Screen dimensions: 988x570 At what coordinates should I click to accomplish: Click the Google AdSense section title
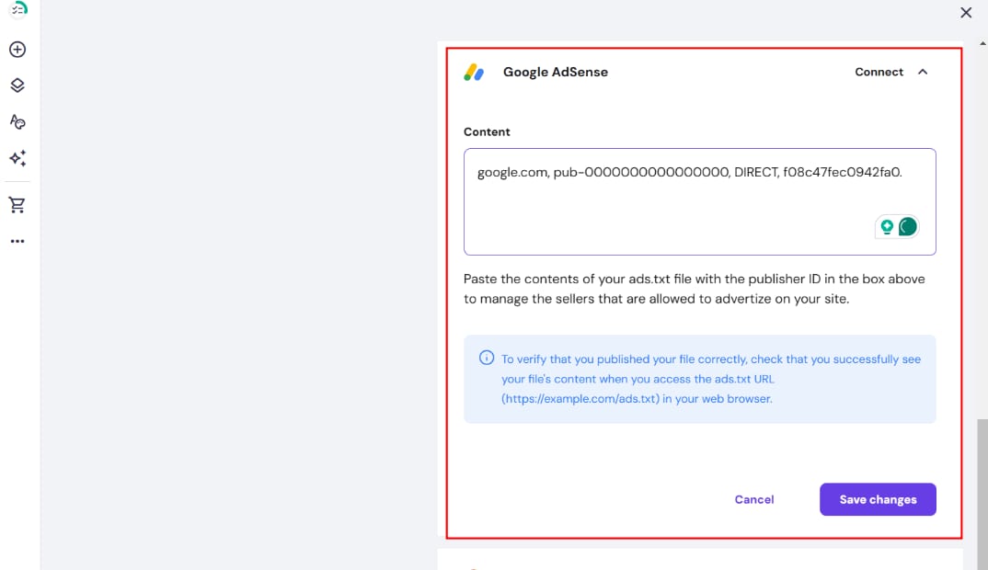click(x=555, y=72)
